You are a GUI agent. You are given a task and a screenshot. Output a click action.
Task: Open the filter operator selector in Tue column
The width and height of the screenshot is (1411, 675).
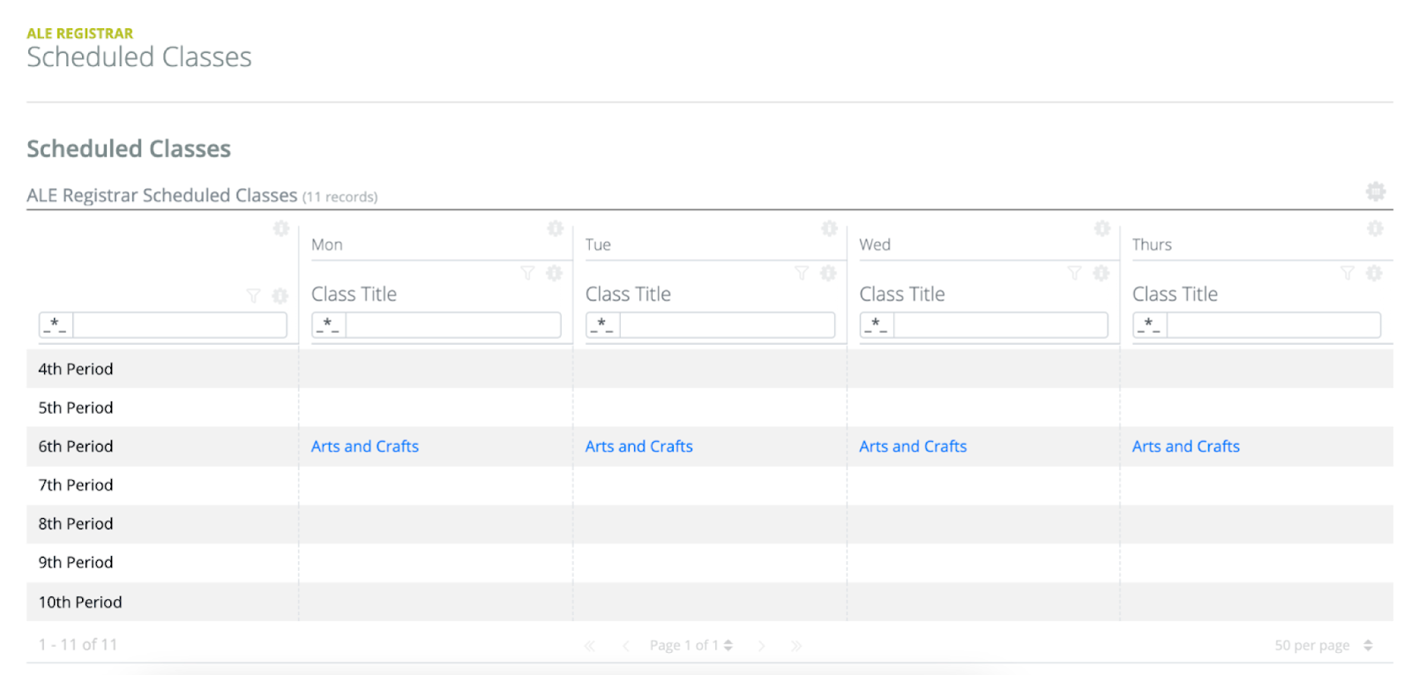[x=603, y=325]
